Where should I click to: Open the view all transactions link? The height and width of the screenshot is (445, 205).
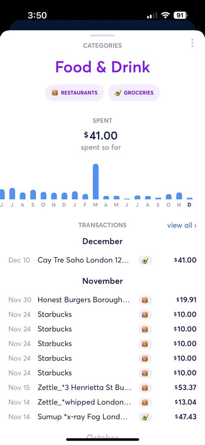[182, 225]
